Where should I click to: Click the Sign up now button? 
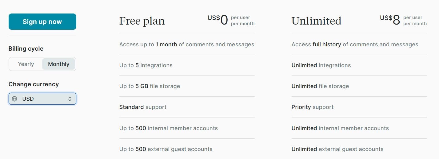pos(42,22)
